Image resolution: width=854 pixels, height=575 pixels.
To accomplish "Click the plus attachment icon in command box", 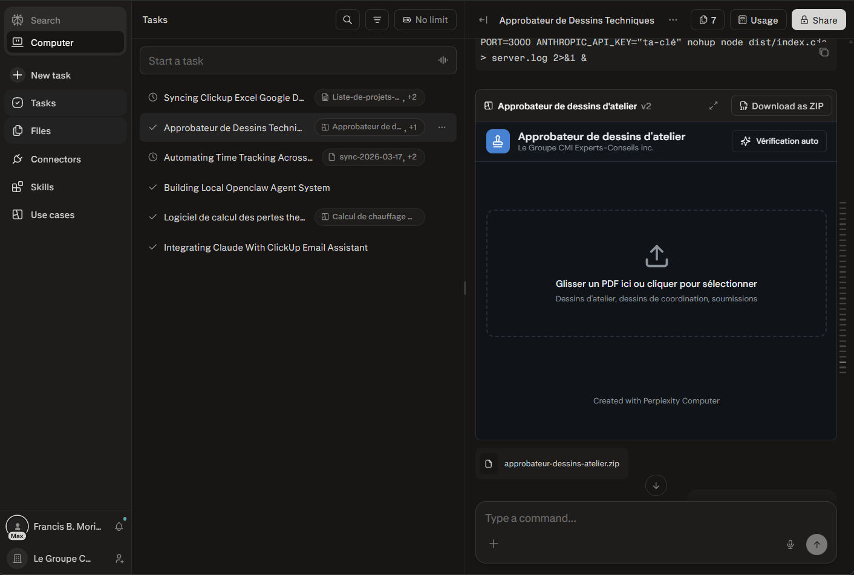I will [494, 544].
